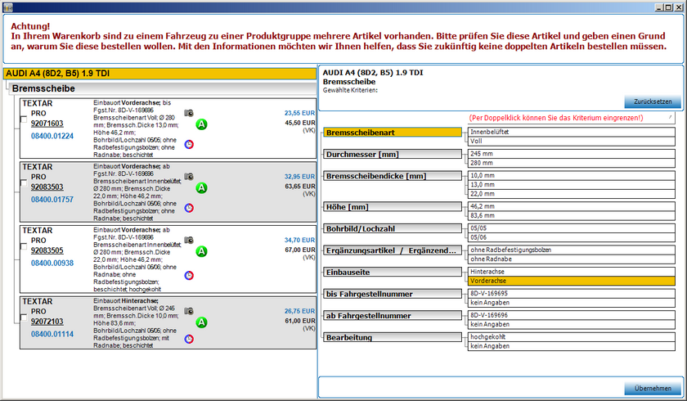Viewport: 687px width, 401px height.
Task: Select the Ergänzungsartikel criterion
Action: pyautogui.click(x=393, y=250)
